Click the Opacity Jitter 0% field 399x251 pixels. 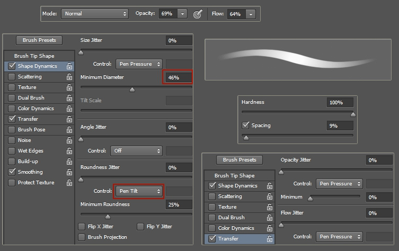379,160
